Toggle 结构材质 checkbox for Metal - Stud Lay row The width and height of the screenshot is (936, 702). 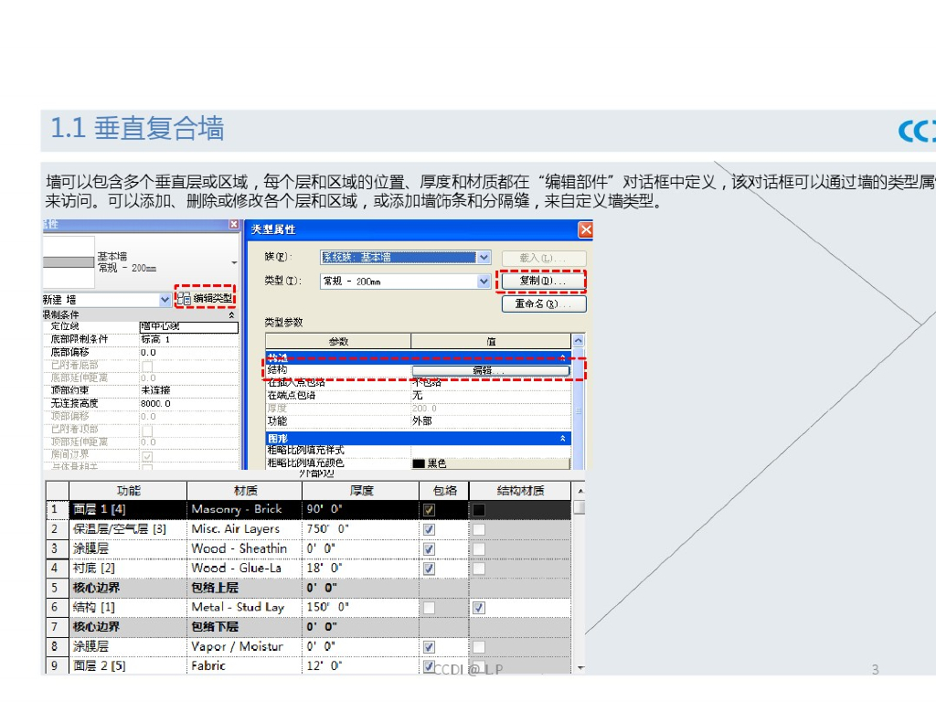point(478,608)
